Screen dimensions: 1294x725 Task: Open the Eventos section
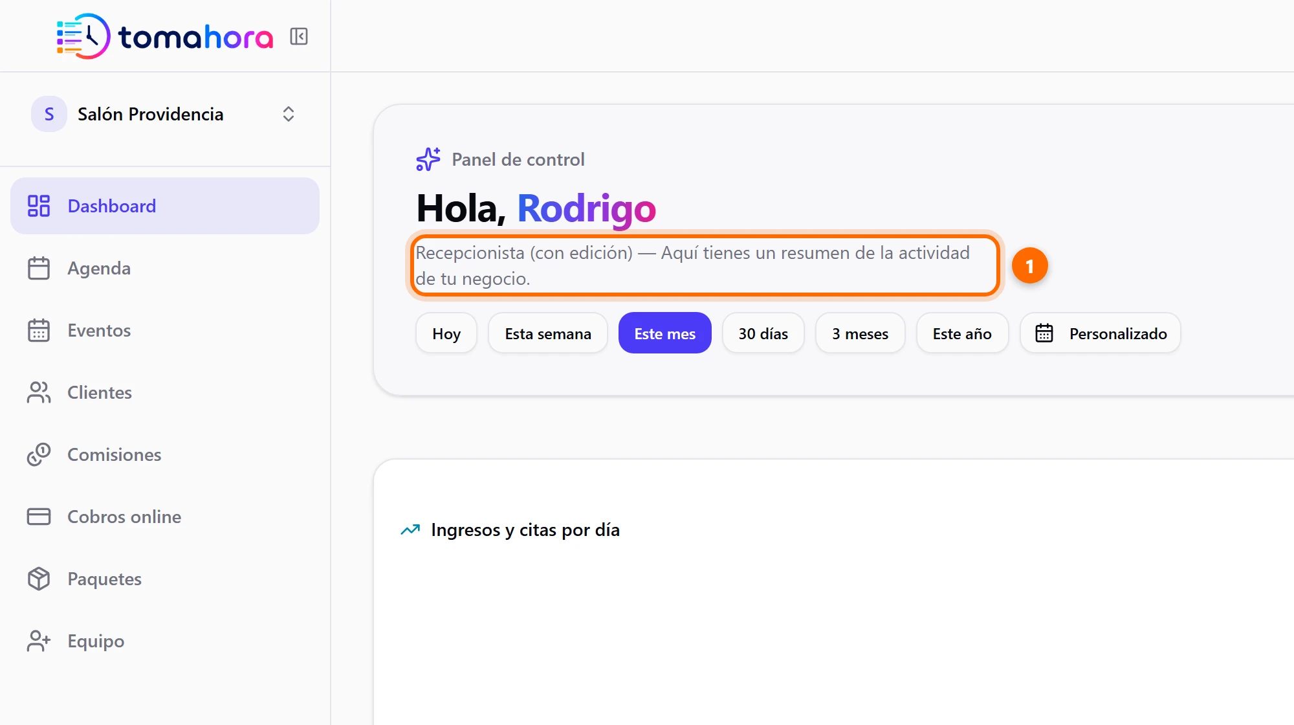pyautogui.click(x=165, y=330)
